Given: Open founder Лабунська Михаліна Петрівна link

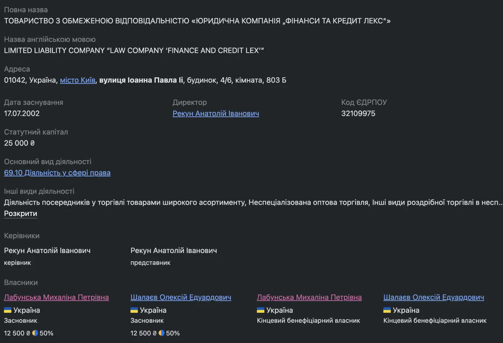Looking at the screenshot, I should (56, 297).
